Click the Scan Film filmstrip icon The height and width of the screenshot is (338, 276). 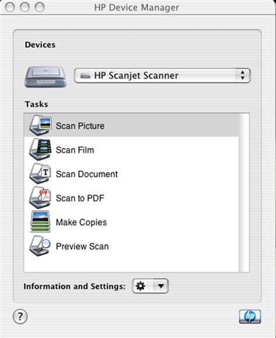click(40, 150)
